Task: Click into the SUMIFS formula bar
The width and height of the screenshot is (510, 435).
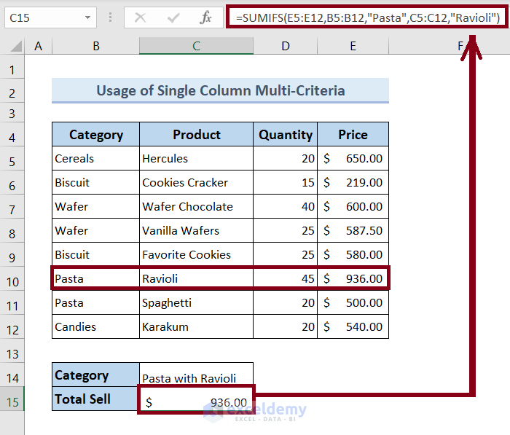Action: tap(364, 17)
